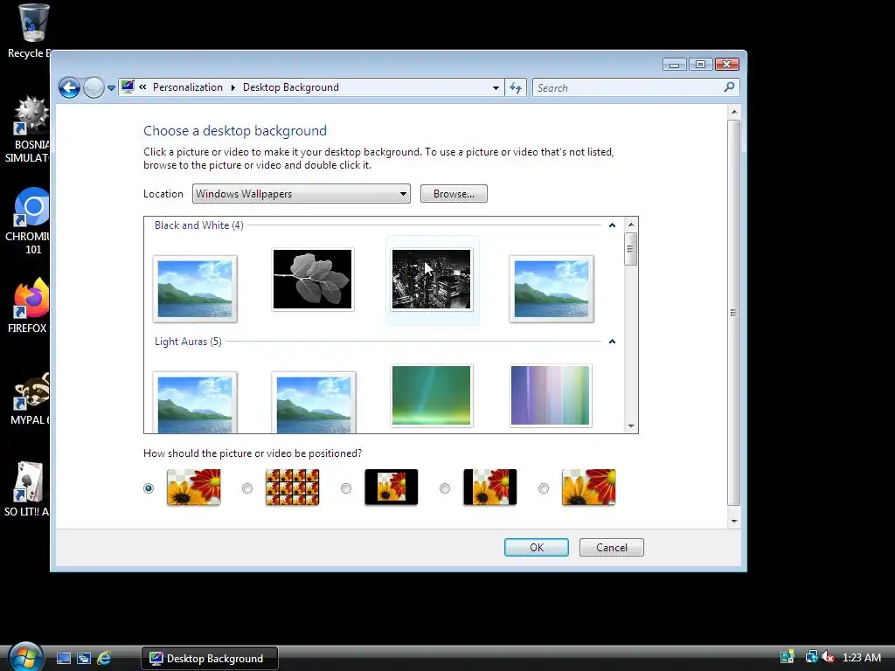This screenshot has width=895, height=671.
Task: Minimize the Desktop Background window
Action: point(674,65)
